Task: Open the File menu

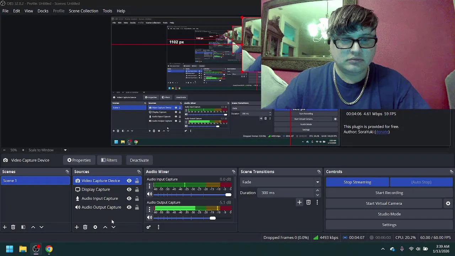Action: pos(6,11)
